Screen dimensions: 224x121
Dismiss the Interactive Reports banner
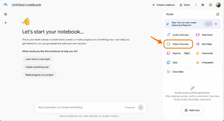pyautogui.click(x=216, y=24)
